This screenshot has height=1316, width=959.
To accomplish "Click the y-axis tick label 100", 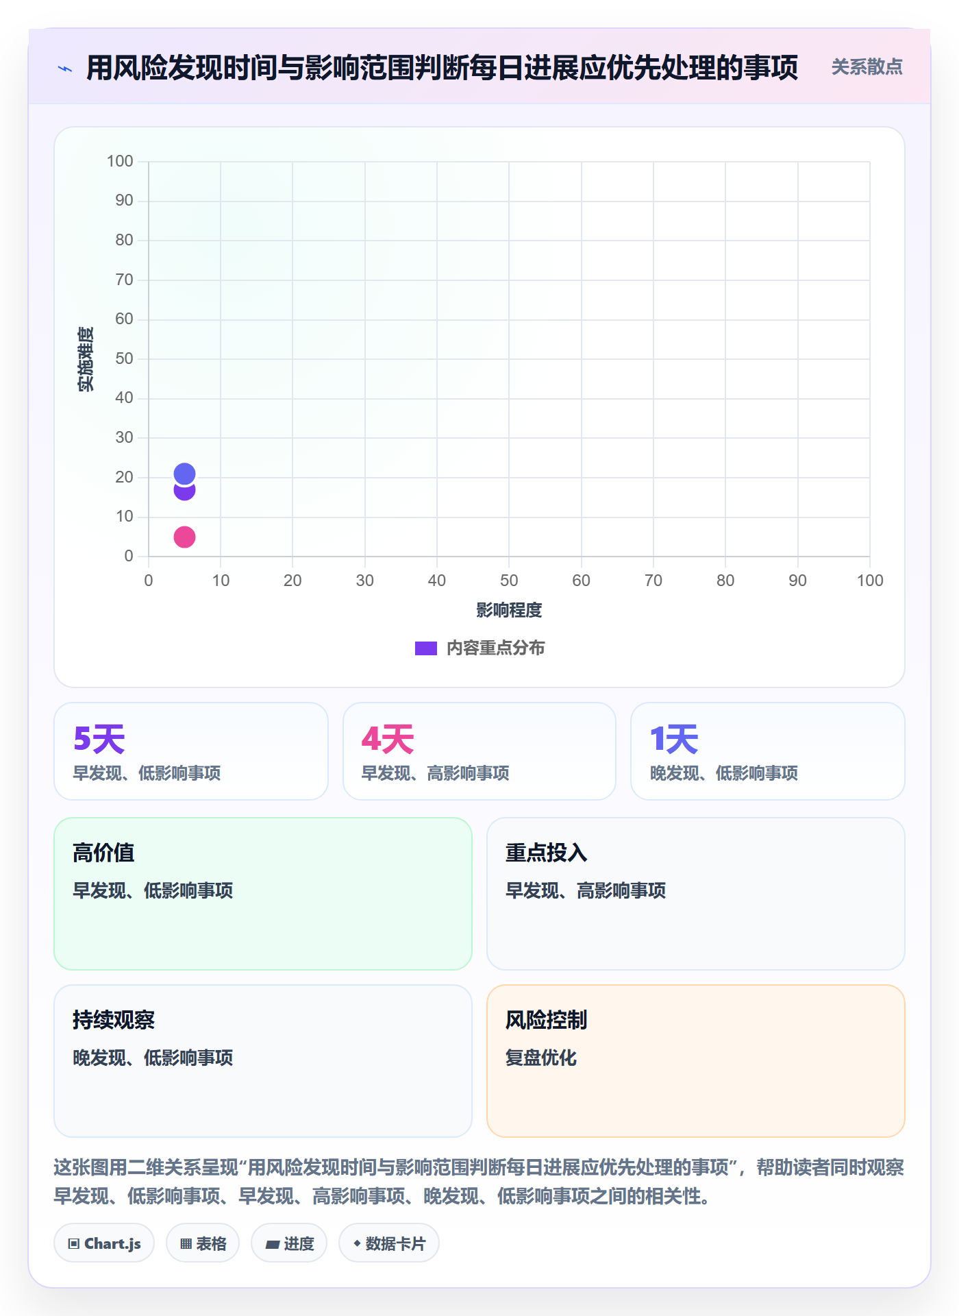I will [x=120, y=161].
